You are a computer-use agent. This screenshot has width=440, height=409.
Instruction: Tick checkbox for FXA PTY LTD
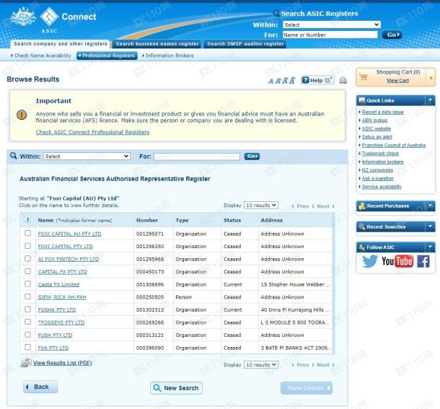coord(28,347)
